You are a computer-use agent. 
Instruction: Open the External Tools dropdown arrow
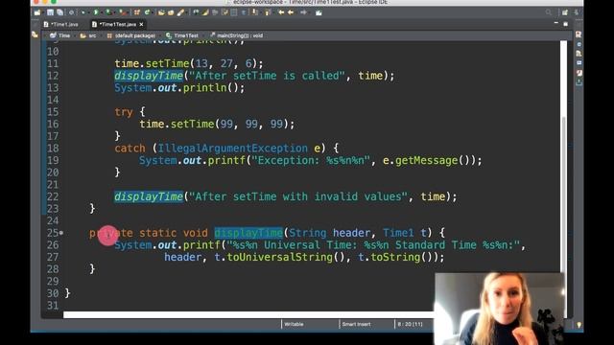pyautogui.click(x=128, y=12)
